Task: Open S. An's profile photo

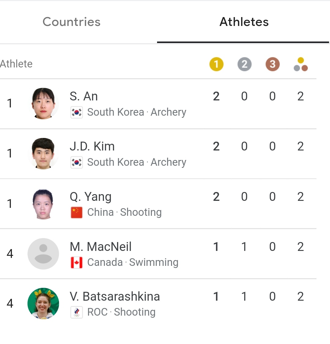Action: [43, 103]
